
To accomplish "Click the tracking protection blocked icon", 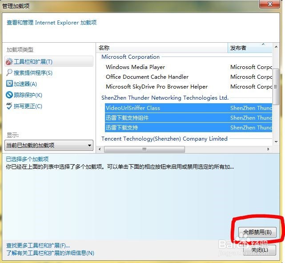I will 9,95.
